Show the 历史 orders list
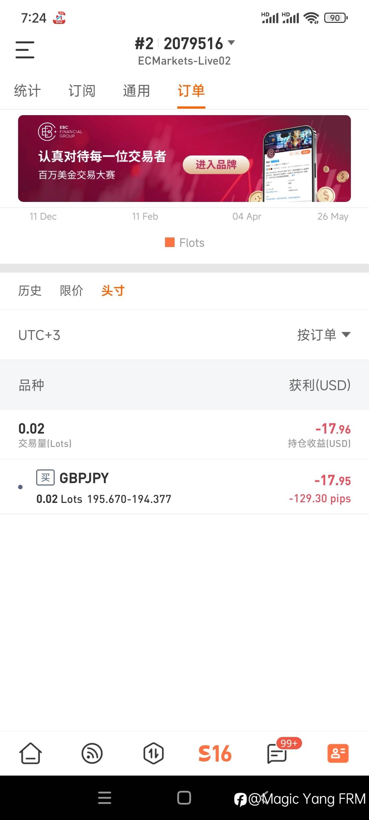The height and width of the screenshot is (820, 369). coord(30,291)
